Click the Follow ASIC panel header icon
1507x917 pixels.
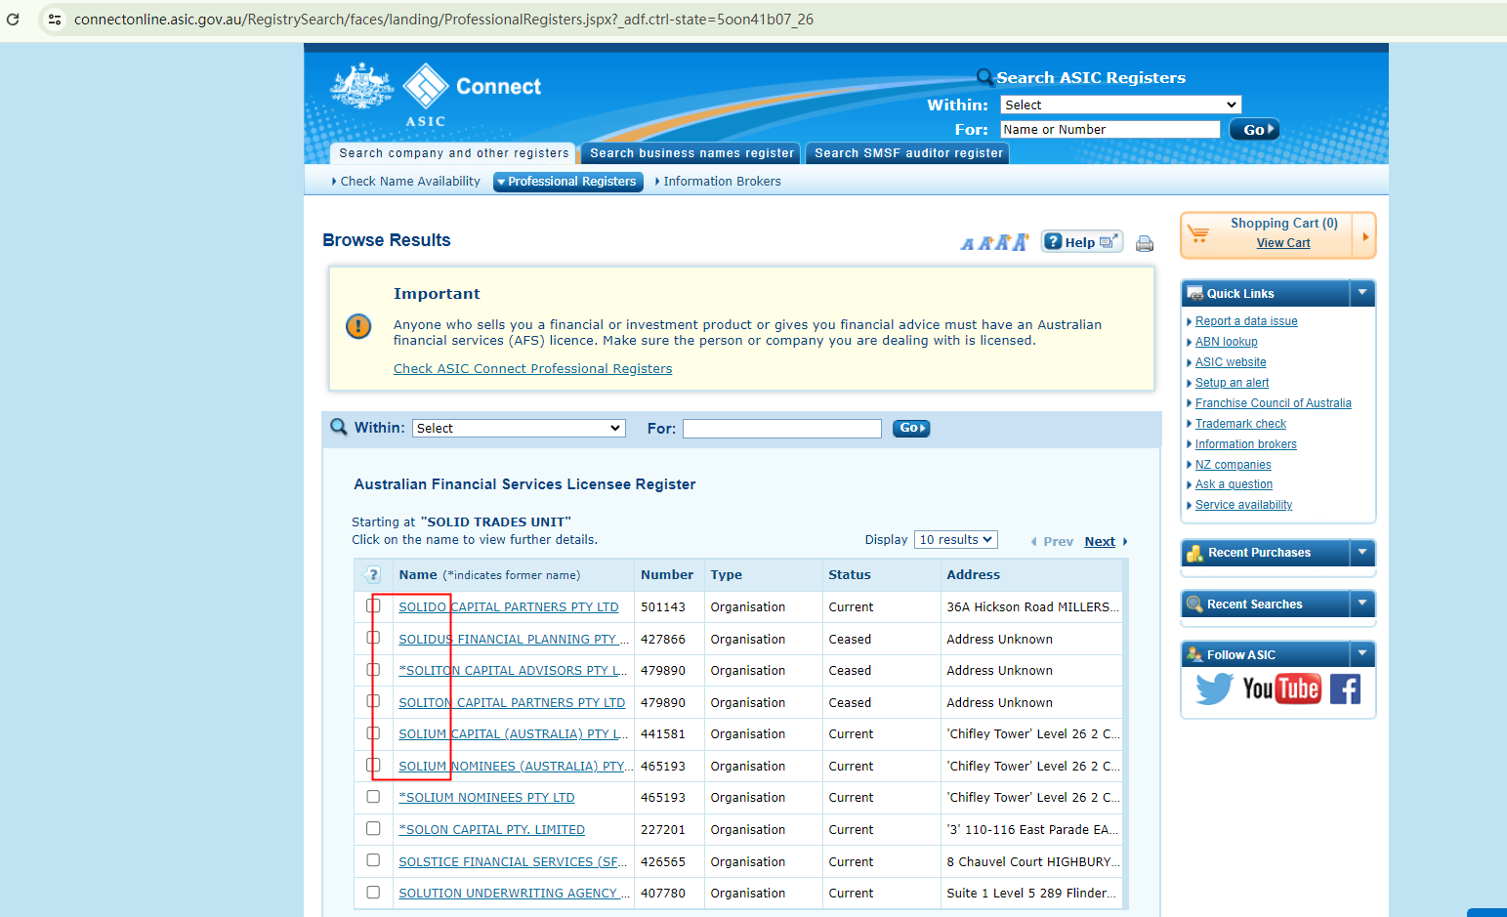click(x=1194, y=654)
